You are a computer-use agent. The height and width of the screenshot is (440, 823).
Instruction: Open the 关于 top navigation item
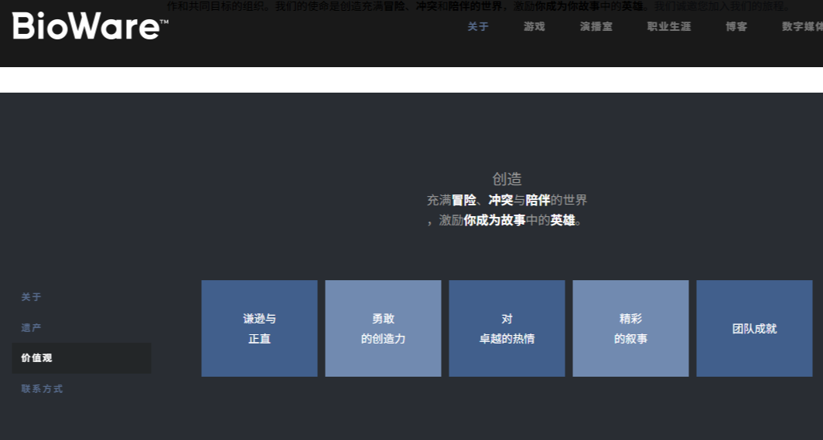click(478, 27)
